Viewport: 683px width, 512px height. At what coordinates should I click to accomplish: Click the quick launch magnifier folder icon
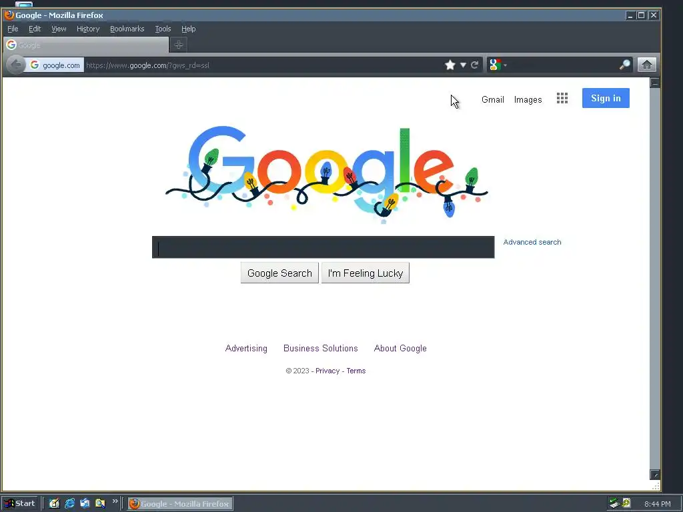100,503
